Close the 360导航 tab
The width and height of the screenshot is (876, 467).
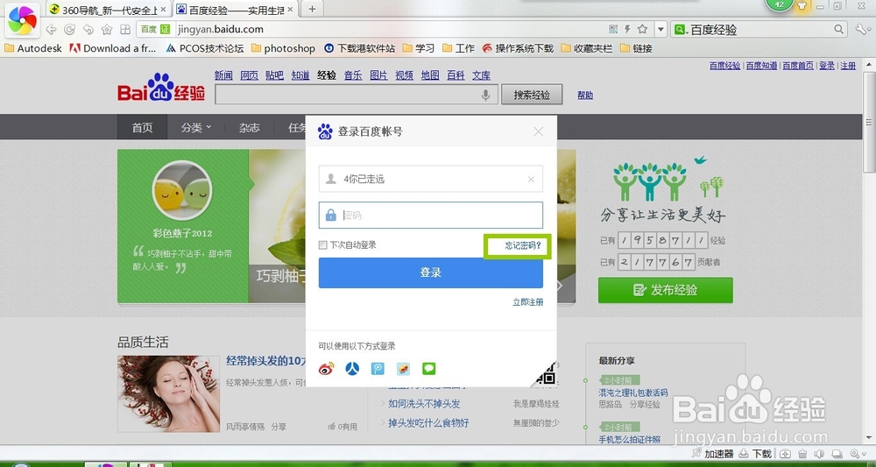coord(163,10)
